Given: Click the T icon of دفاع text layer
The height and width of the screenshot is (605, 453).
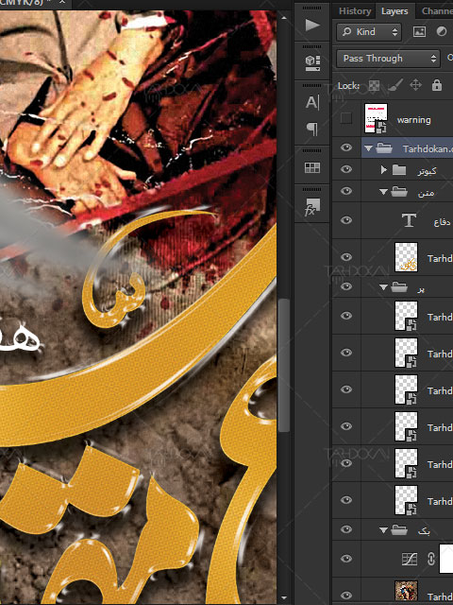Looking at the screenshot, I should tap(409, 220).
